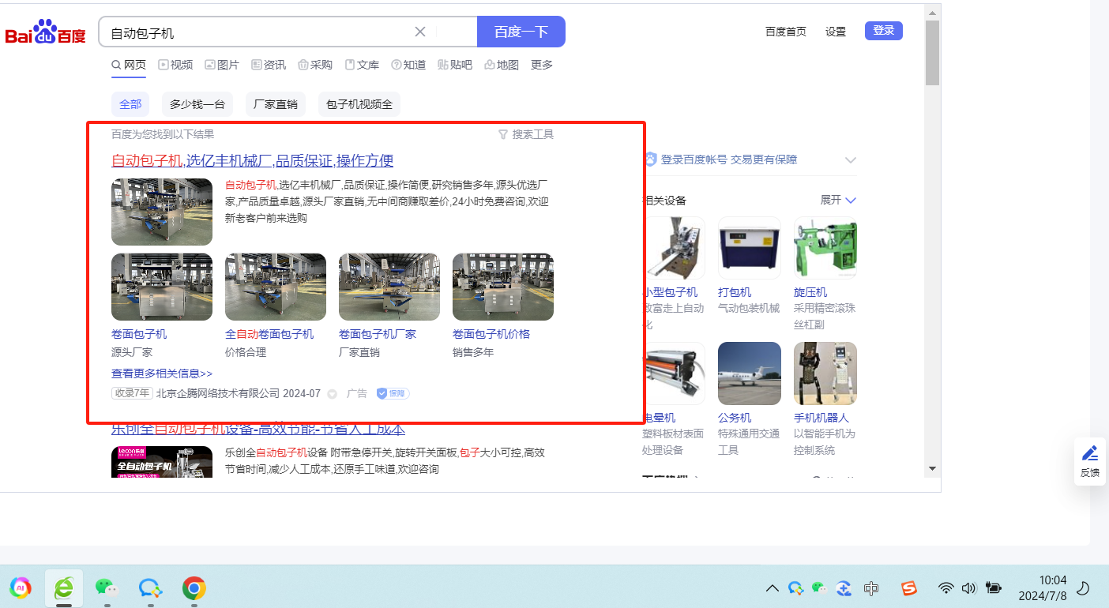Select the 多少钱一台 filter chip
The height and width of the screenshot is (608, 1109).
coord(197,104)
